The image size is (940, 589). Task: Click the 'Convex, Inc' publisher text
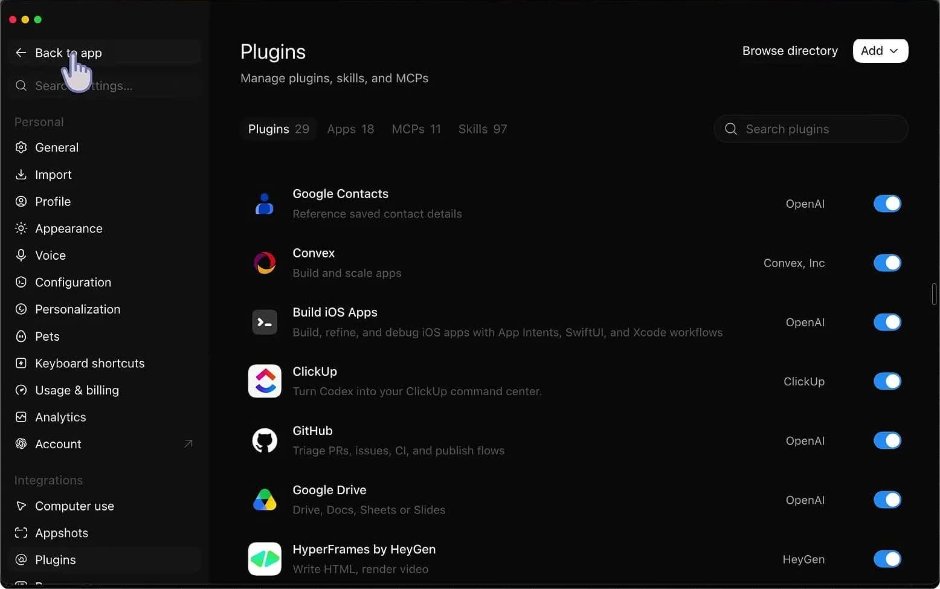794,263
